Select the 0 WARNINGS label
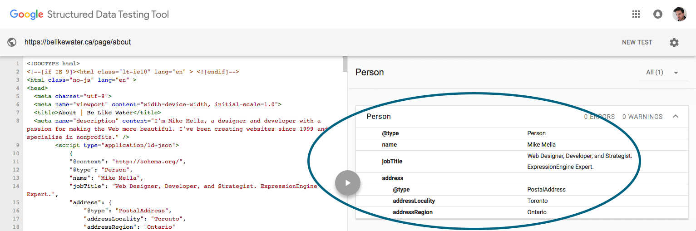Viewport: 696px width, 231px height. (642, 117)
